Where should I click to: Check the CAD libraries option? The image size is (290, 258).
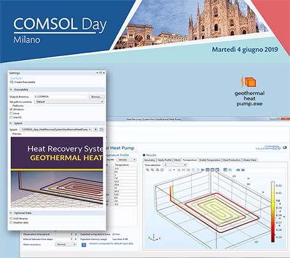tap(11, 218)
